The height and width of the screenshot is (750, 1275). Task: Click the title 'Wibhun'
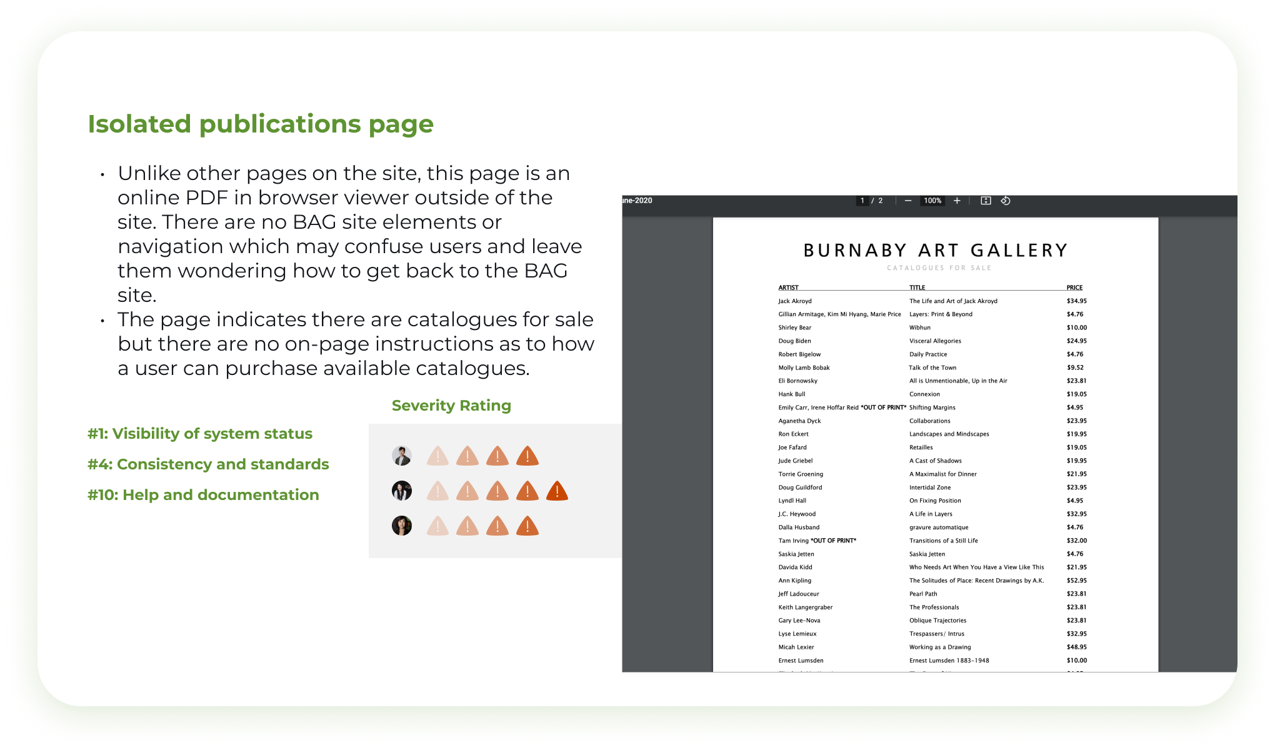click(x=920, y=327)
